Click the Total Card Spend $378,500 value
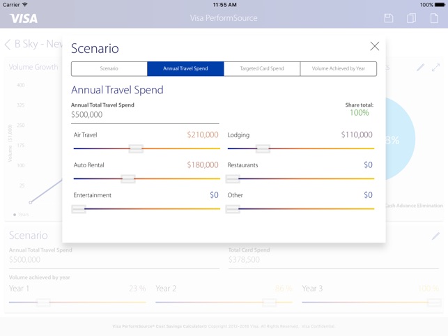Screen dimensions: 448x336 pyautogui.click(x=244, y=259)
